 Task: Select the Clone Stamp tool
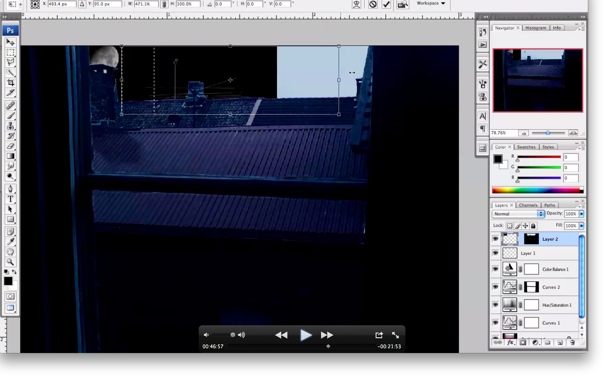tap(10, 126)
